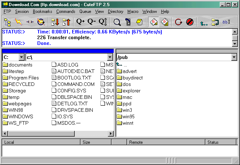
Task: Expand the remote /pub path dropdown
Action: pos(234,57)
